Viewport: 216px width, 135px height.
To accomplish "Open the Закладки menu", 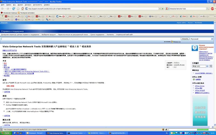I will tap(28, 5).
